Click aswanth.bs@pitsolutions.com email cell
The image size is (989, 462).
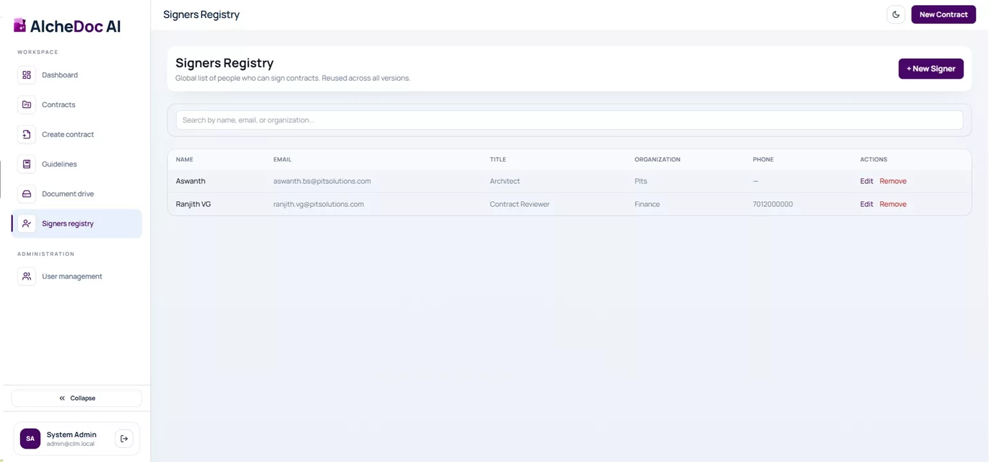coord(322,181)
